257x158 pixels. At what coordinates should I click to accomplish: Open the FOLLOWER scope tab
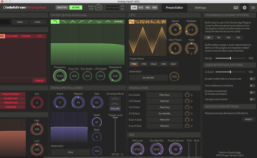point(12,36)
